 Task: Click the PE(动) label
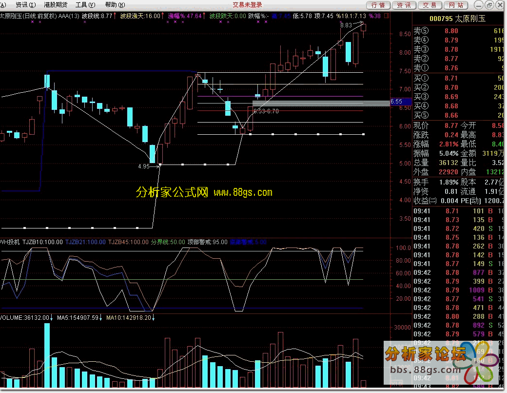[471, 201]
